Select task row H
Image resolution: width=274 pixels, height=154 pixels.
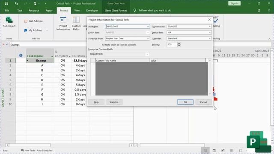(x=42, y=99)
